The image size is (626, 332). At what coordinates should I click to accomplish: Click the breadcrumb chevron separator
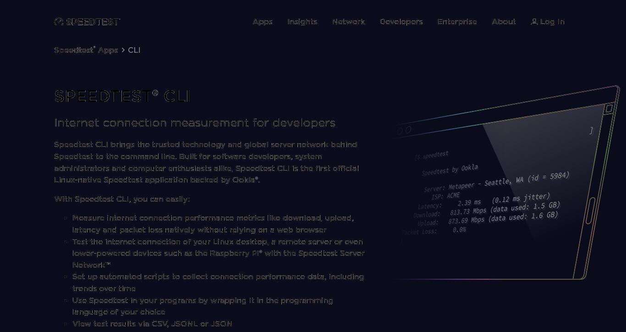click(x=123, y=50)
